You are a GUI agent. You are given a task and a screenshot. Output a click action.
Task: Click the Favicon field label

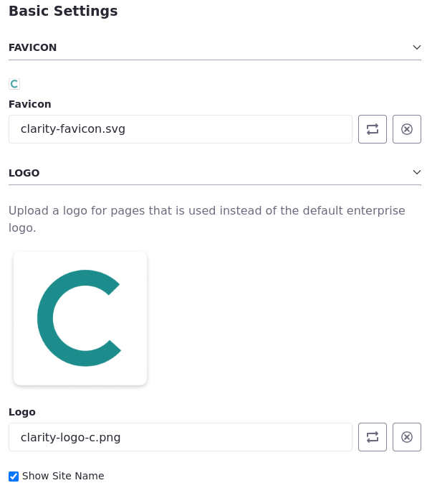pyautogui.click(x=30, y=104)
